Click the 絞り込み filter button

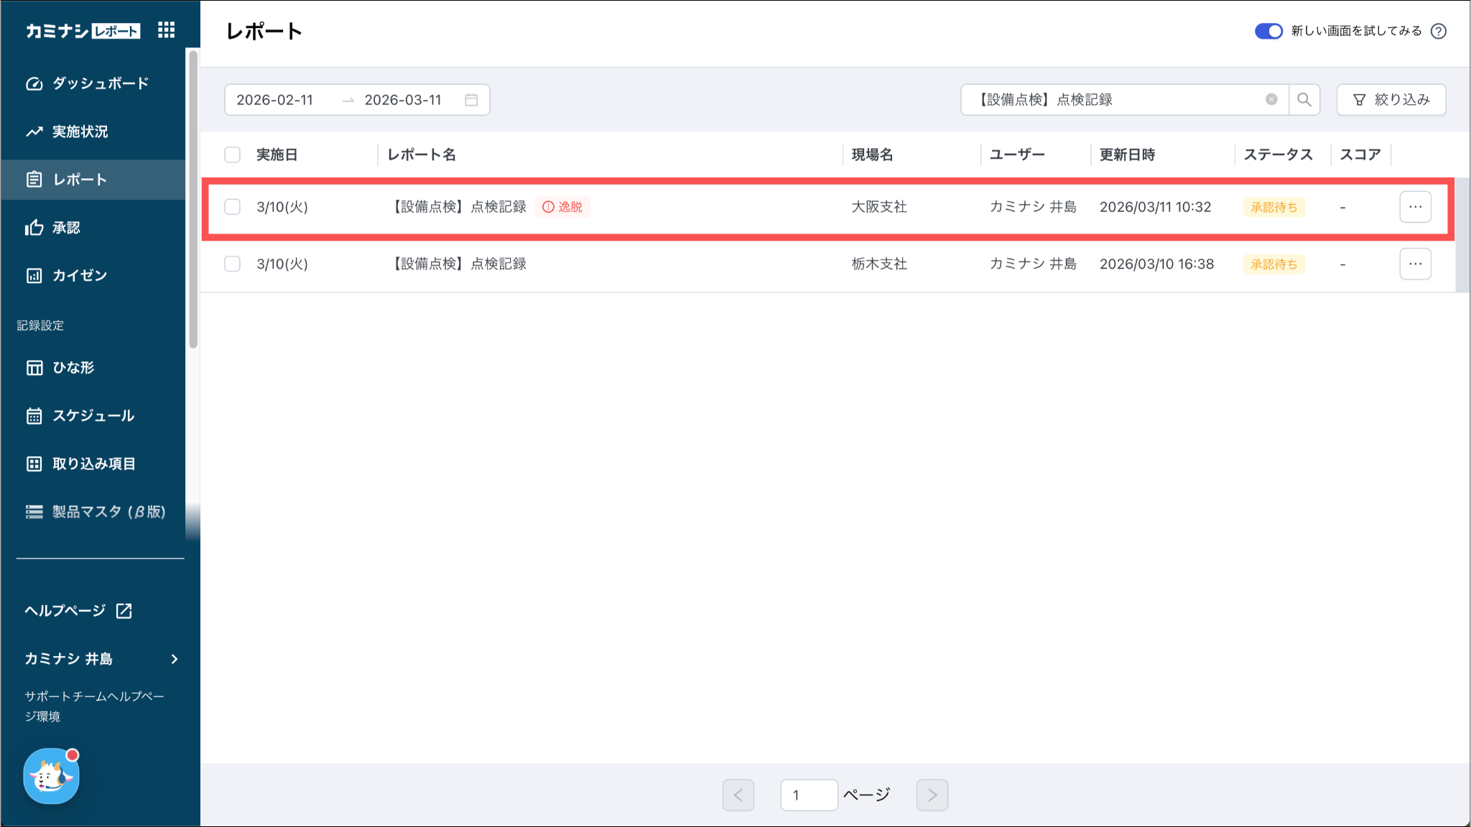pyautogui.click(x=1391, y=100)
